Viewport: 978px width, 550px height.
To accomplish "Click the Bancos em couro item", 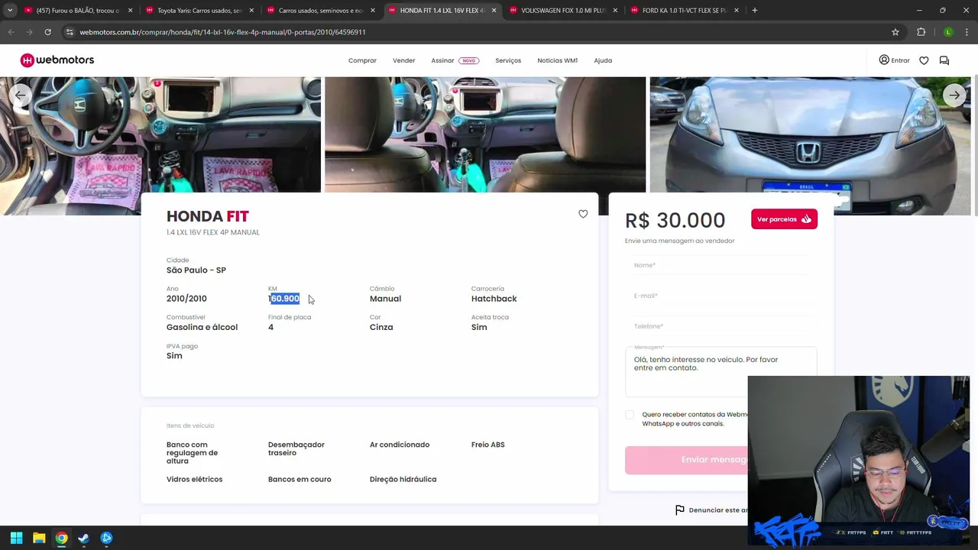I will tap(300, 480).
